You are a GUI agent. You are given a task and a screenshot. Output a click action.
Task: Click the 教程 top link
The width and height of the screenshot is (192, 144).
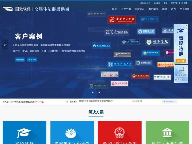pos(165,3)
